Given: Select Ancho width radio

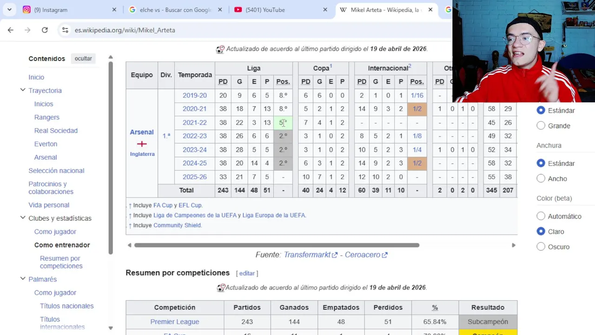Looking at the screenshot, I should coord(541,179).
